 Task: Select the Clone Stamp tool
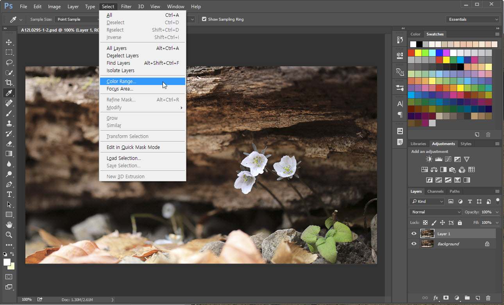pyautogui.click(x=9, y=123)
